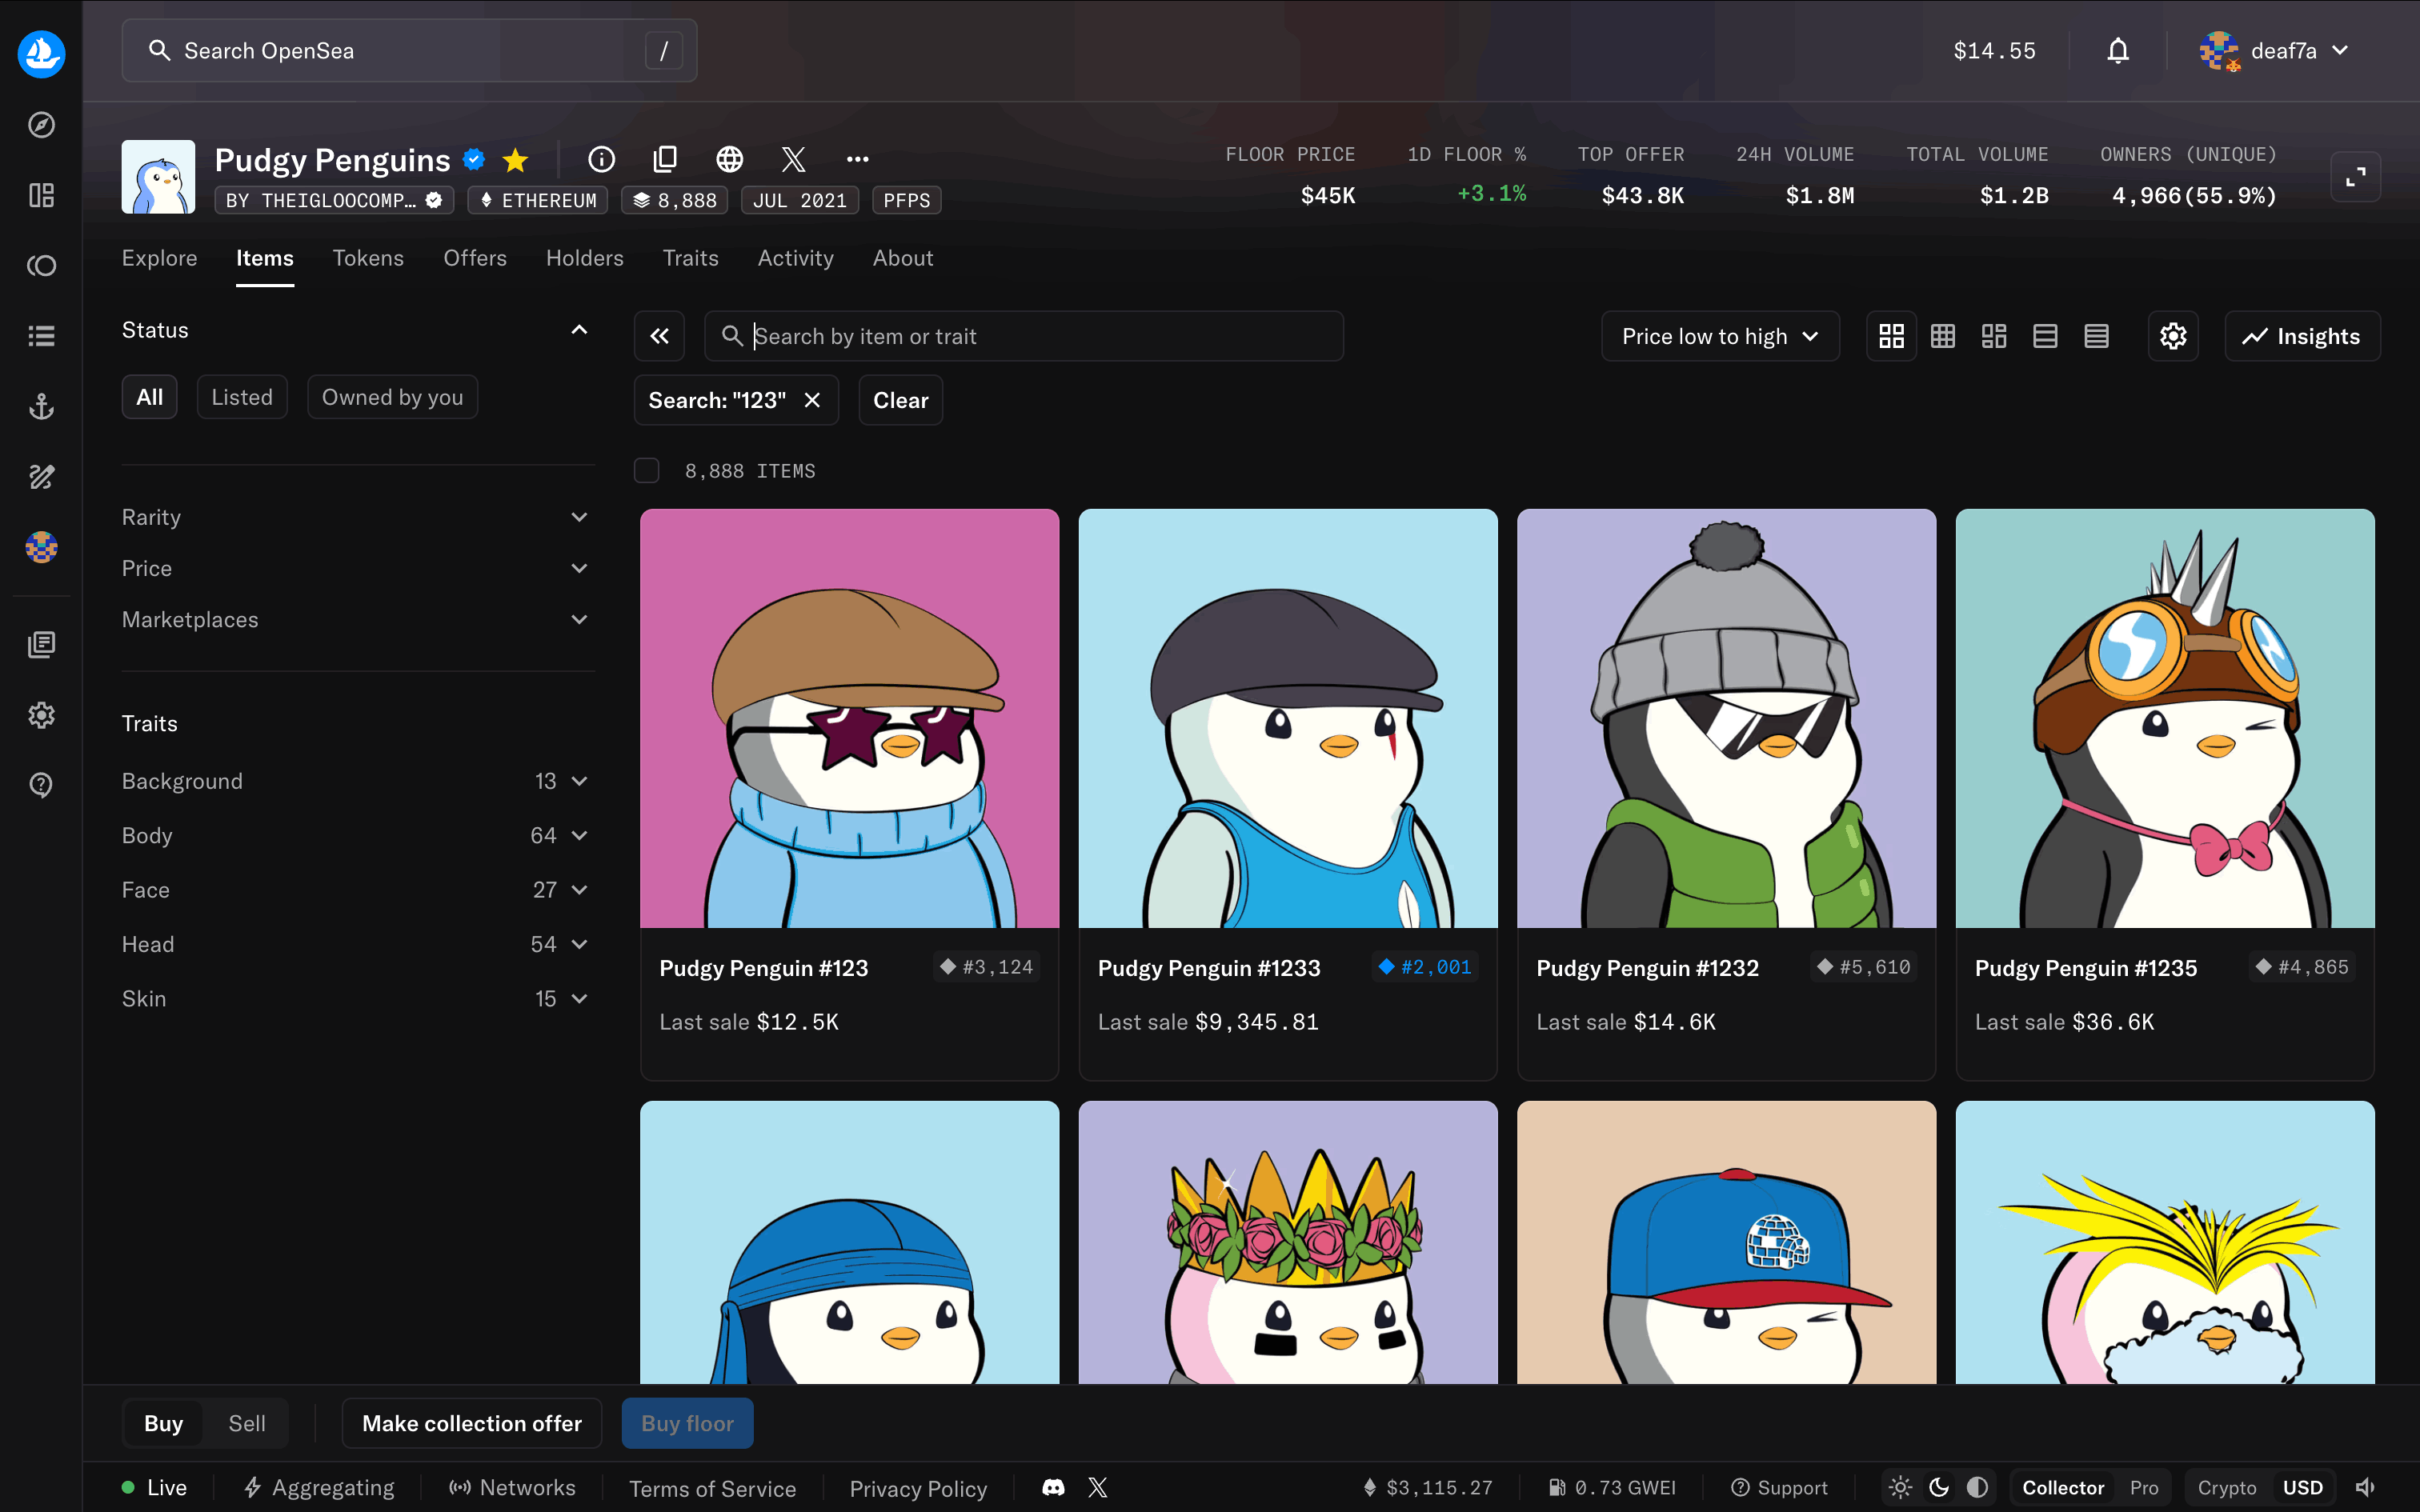2420x1512 pixels.
Task: Open the Discord icon in the footer
Action: [x=1053, y=1488]
